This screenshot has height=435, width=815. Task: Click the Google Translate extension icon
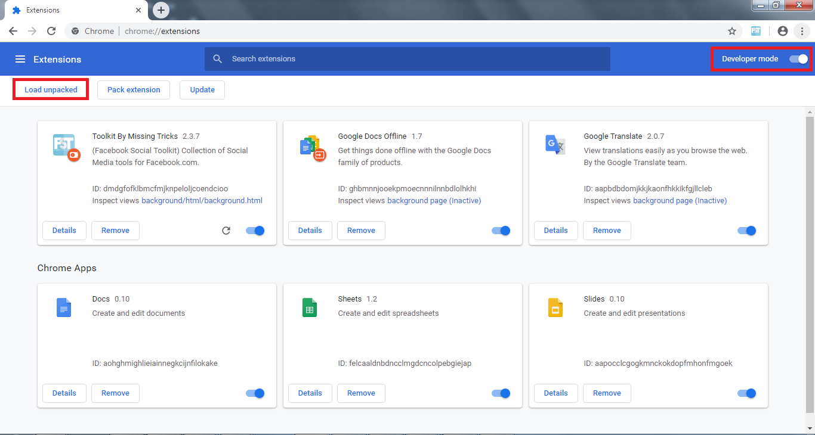[x=555, y=144]
